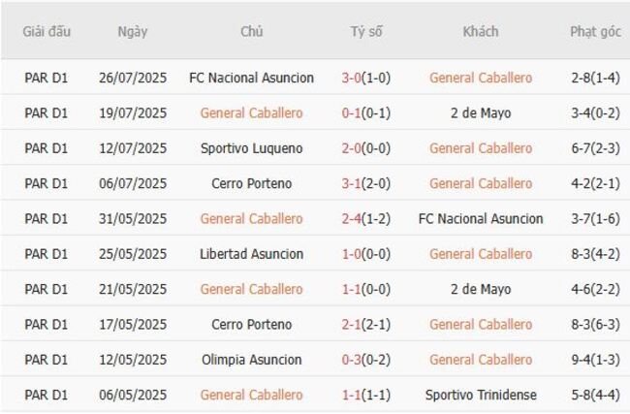The height and width of the screenshot is (414, 630).
Task: Click the Tỷ số column header
Action: [366, 32]
